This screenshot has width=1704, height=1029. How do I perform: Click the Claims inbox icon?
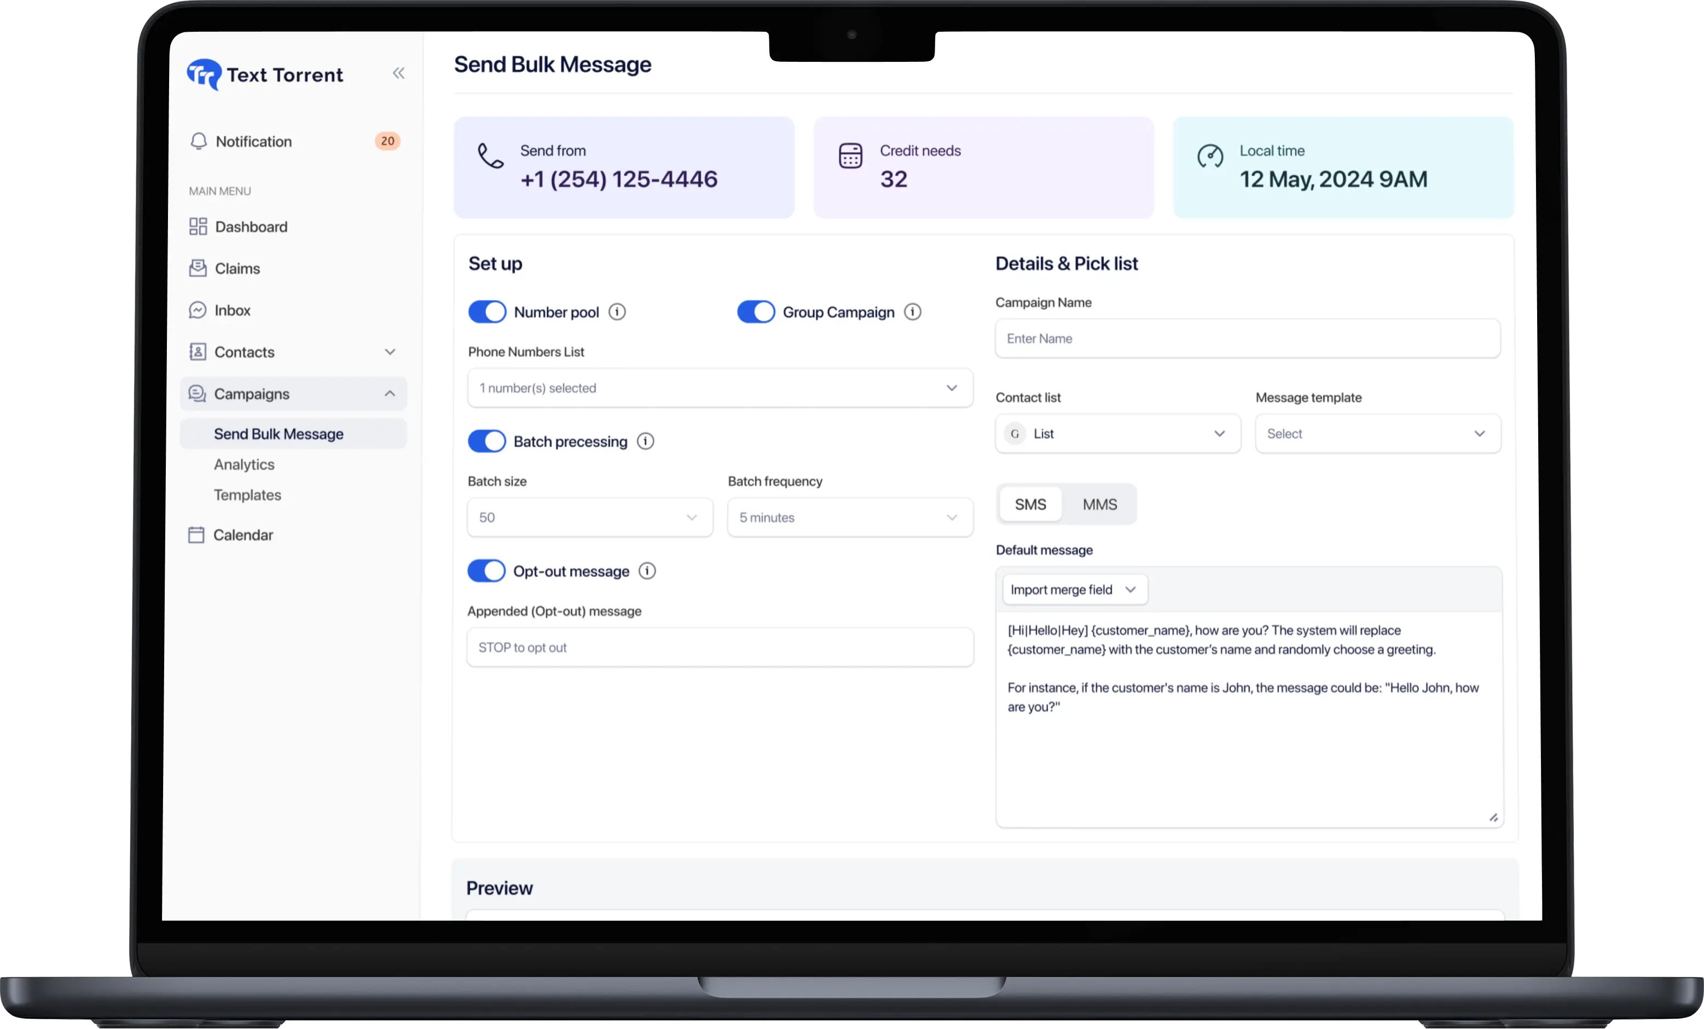coord(198,268)
